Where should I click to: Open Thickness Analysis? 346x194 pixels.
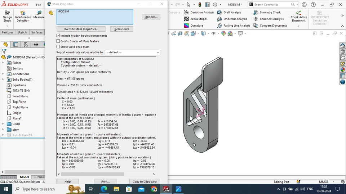pyautogui.click(x=268, y=19)
